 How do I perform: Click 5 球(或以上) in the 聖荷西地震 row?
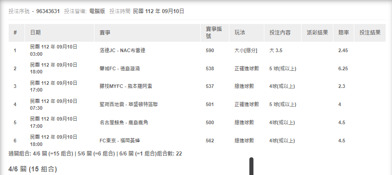coord(283,104)
